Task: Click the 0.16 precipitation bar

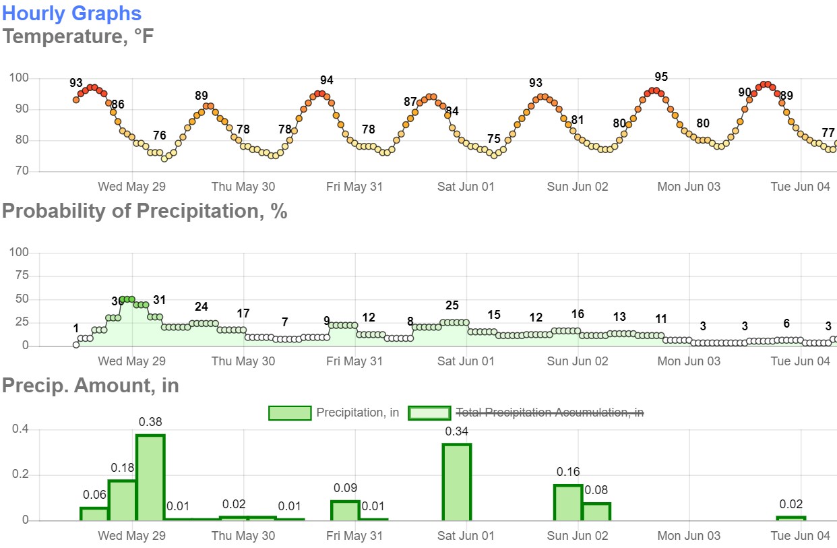Action: pos(568,502)
